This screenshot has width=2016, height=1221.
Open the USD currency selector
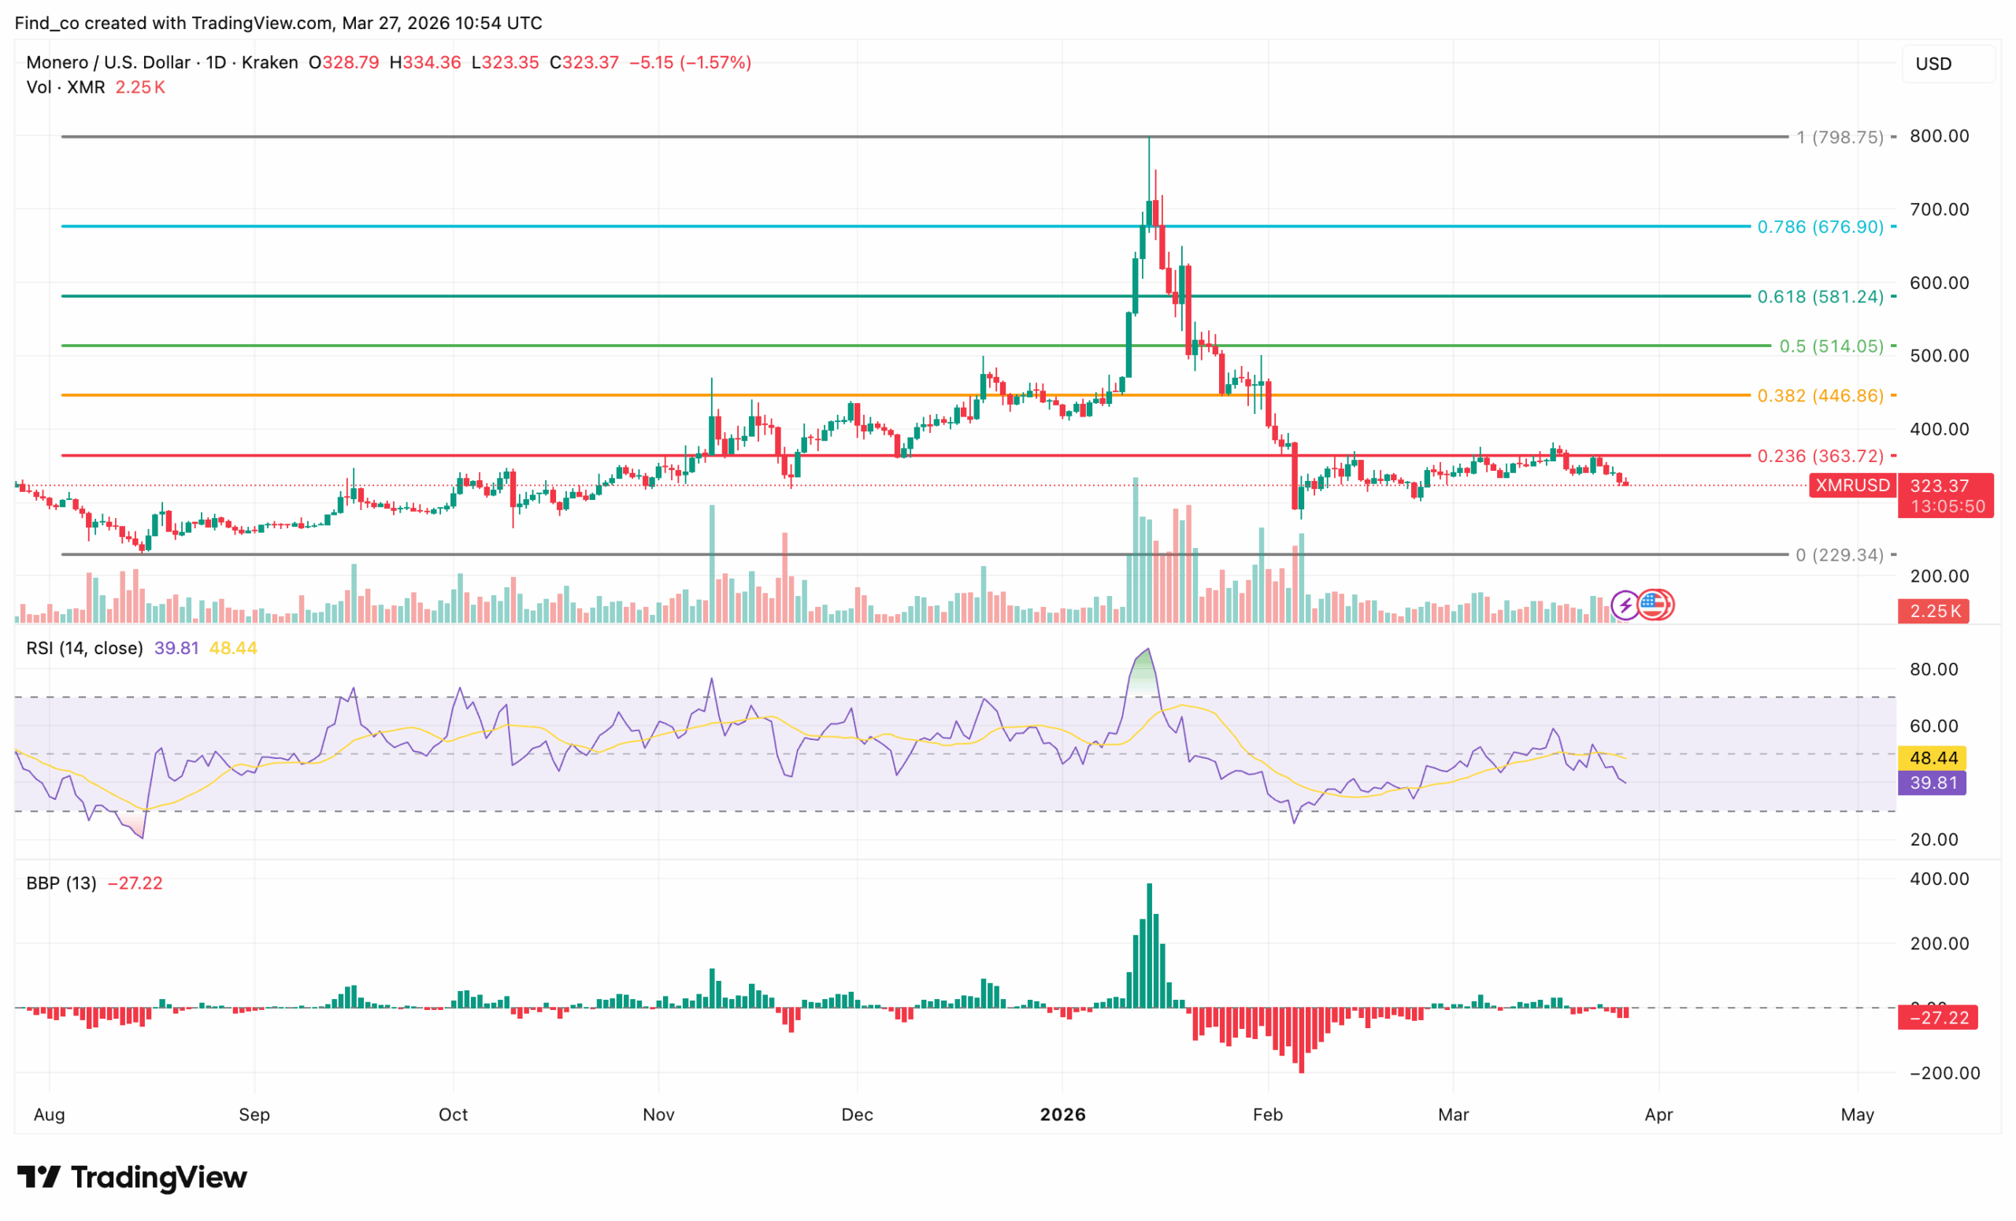1949,64
